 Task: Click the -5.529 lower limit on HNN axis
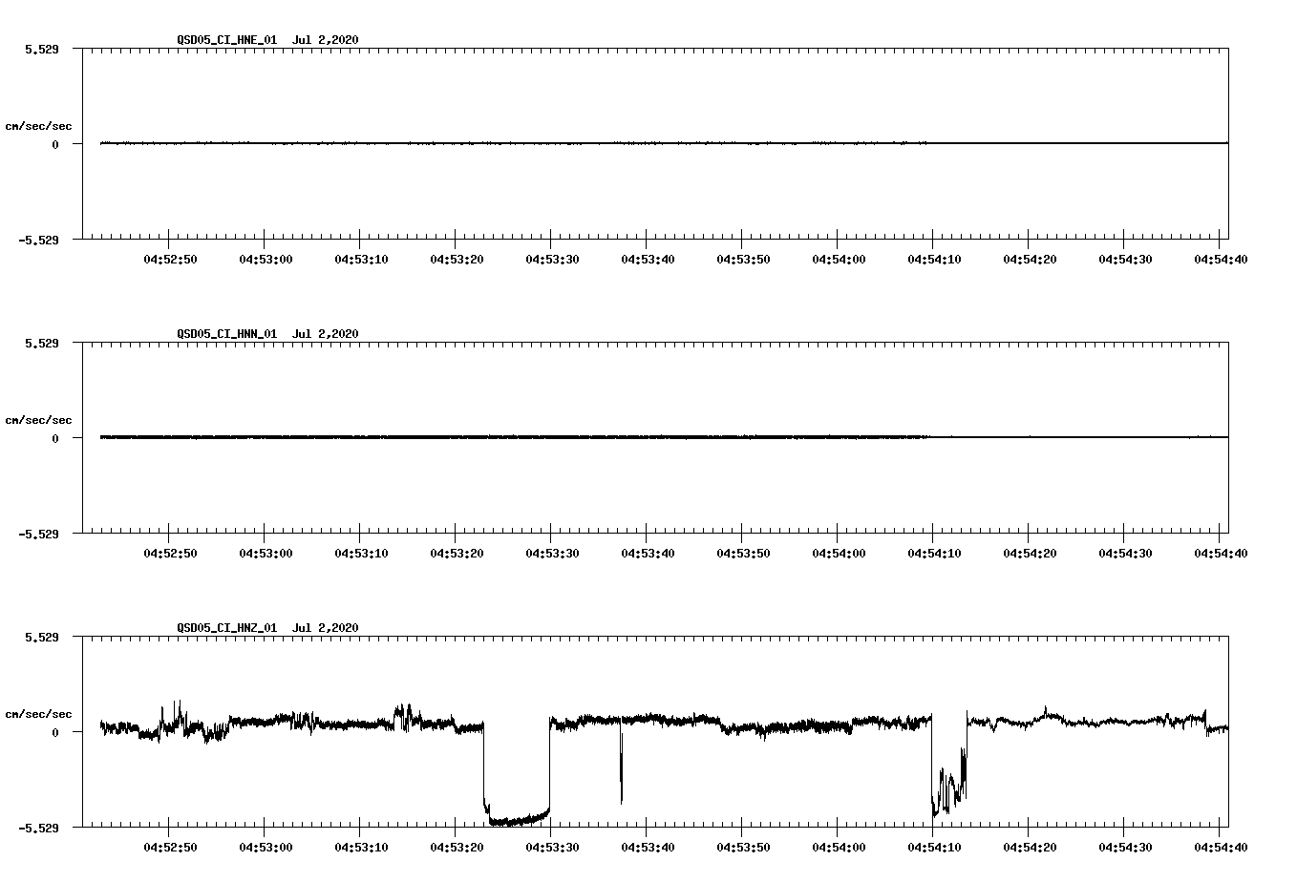click(x=38, y=534)
